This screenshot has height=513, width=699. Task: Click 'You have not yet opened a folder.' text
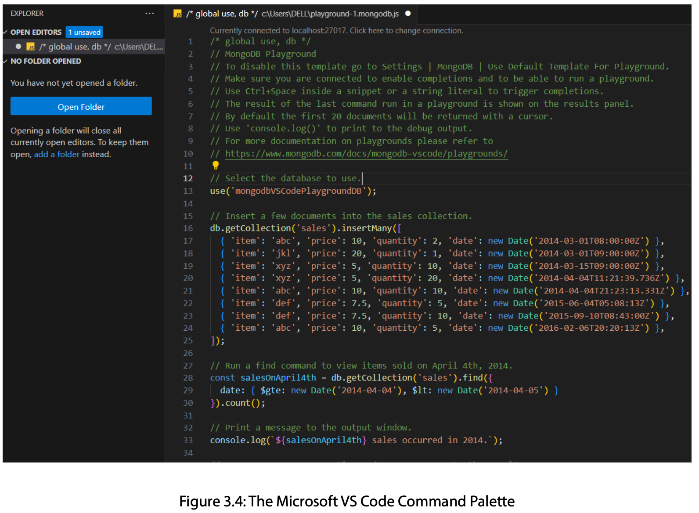(74, 83)
